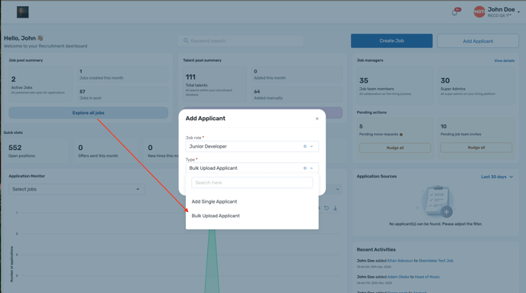526x293 pixels.
Task: Click the 57 Jobs in pool card
Action: point(123,95)
